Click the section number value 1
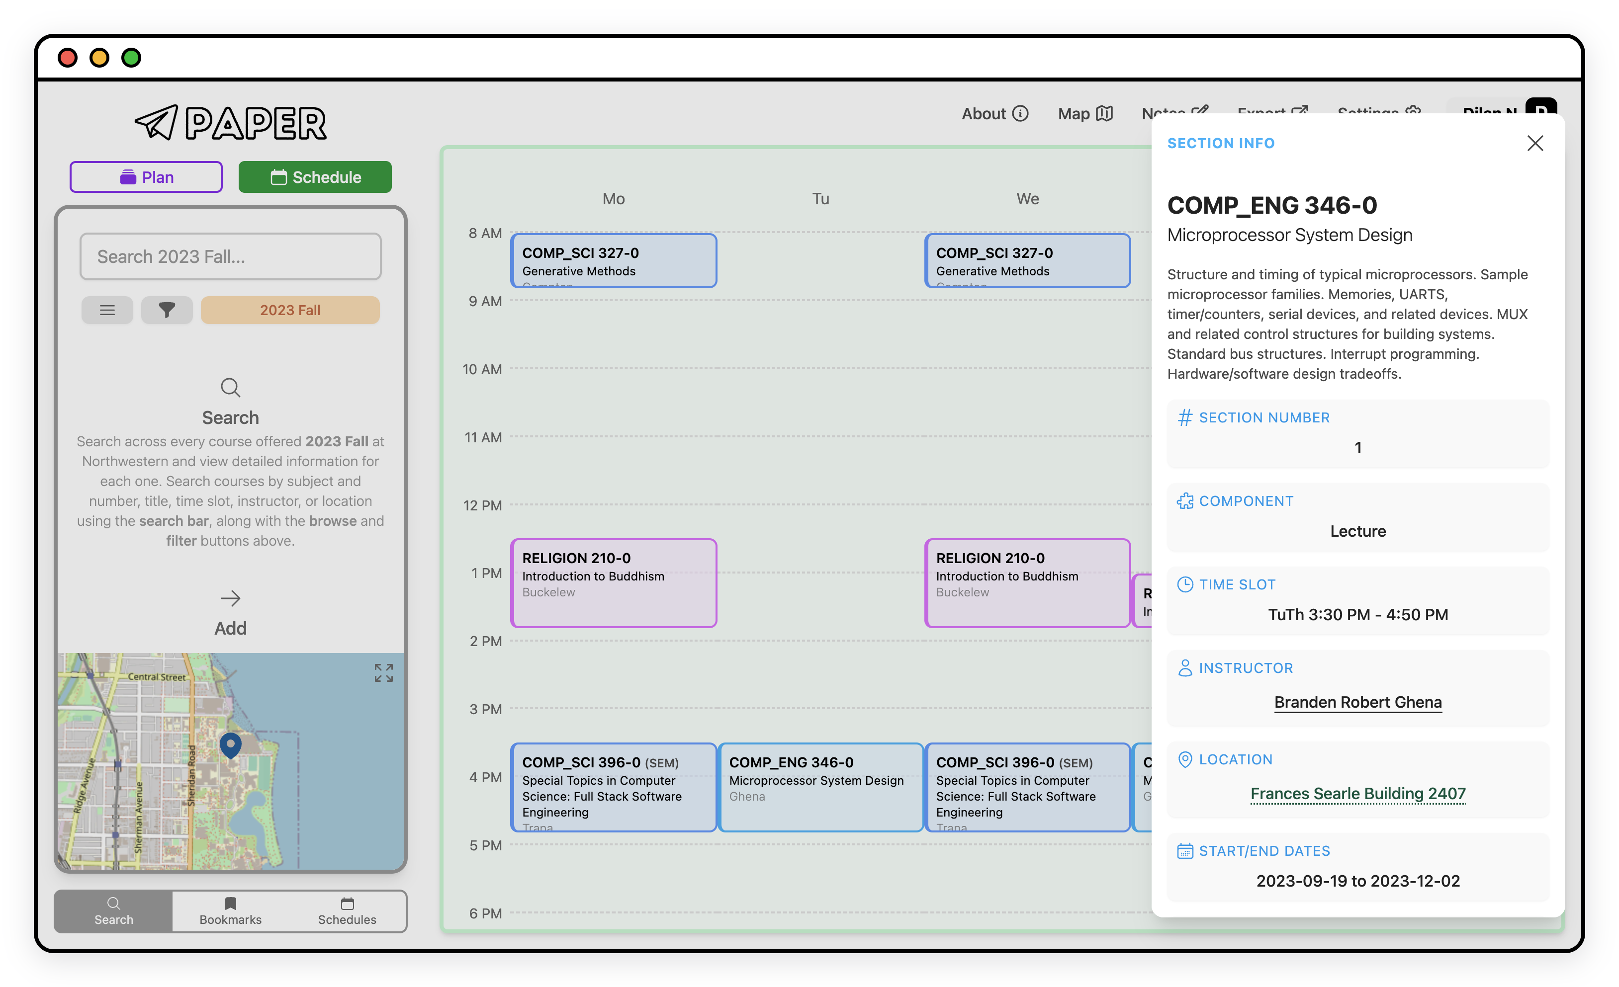The image size is (1619, 987). click(x=1357, y=448)
